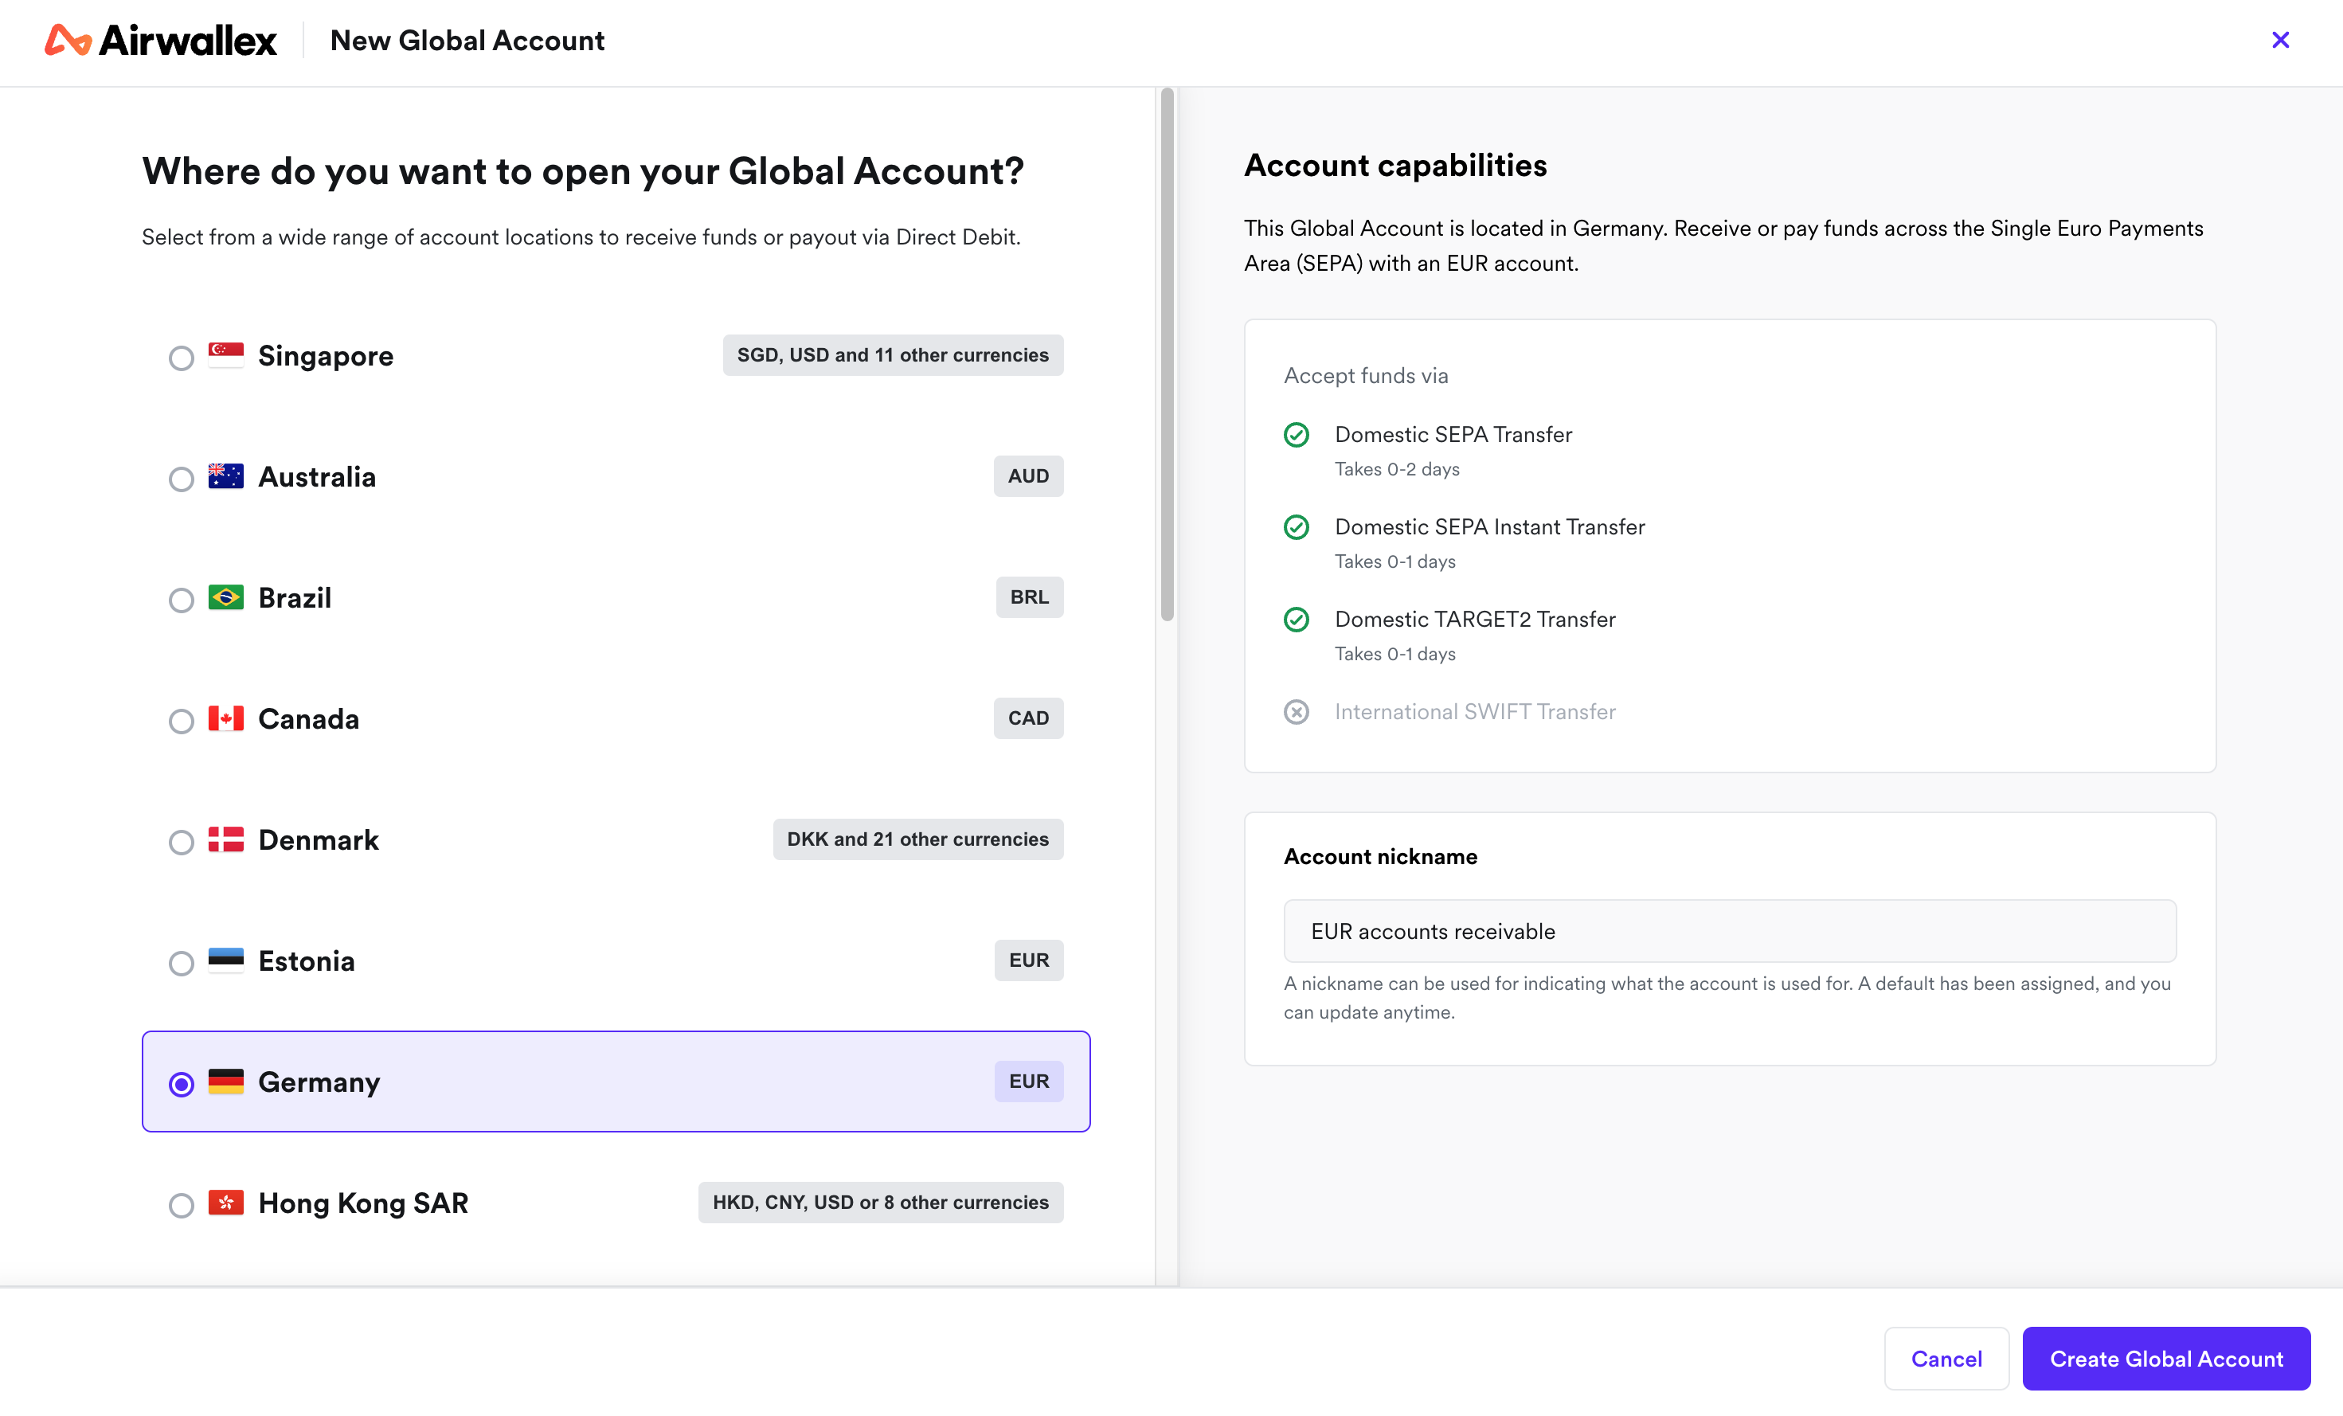Click Germany's EUR currency badge

coord(1029,1082)
